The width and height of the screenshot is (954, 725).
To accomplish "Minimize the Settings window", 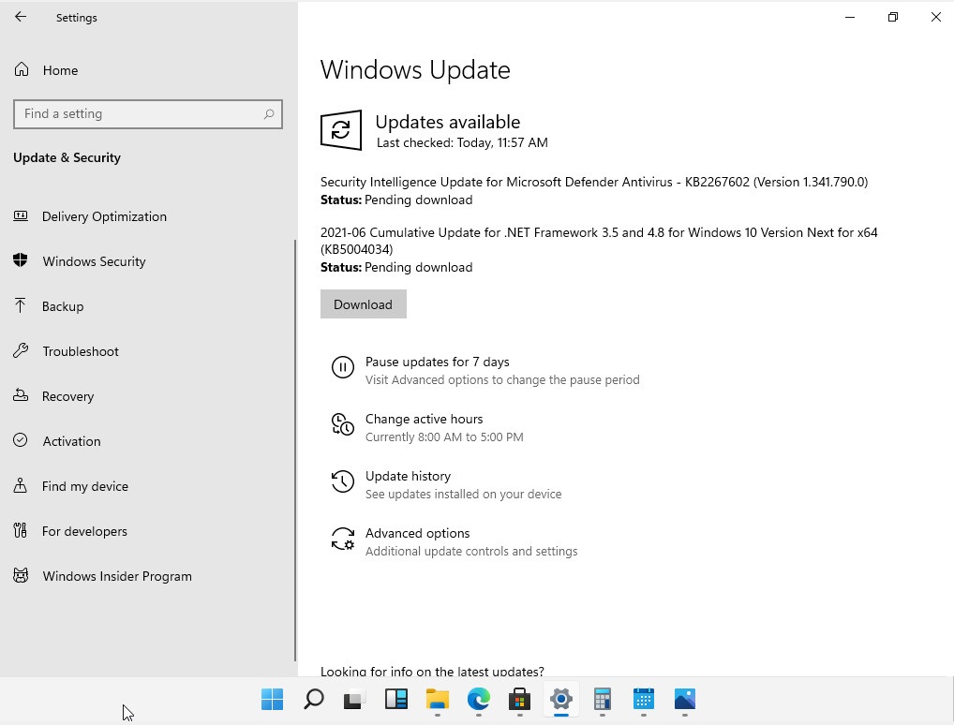I will coord(850,17).
